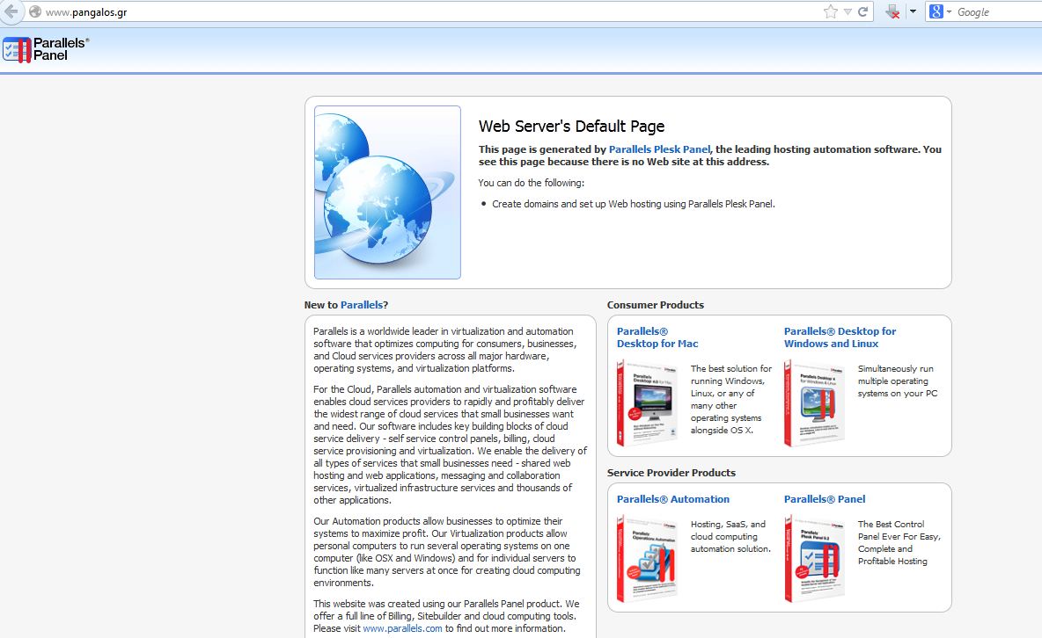Image resolution: width=1042 pixels, height=638 pixels.
Task: Follow the www.parallels.com link
Action: coord(402,628)
